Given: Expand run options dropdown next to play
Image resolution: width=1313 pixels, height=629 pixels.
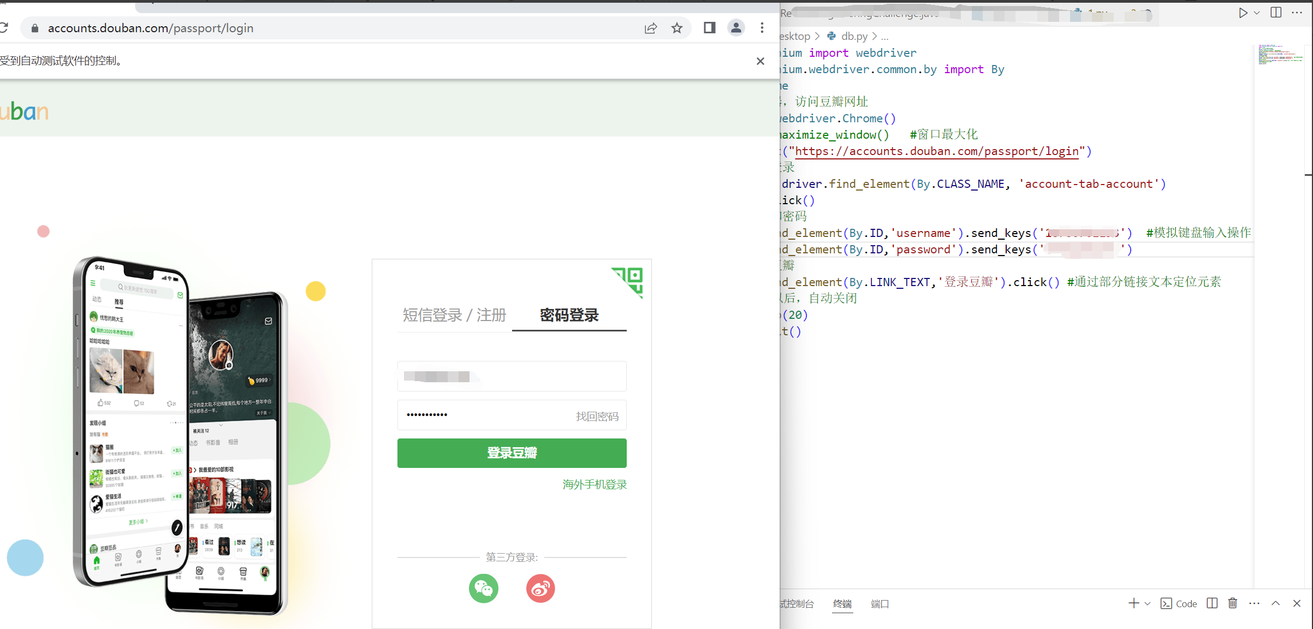Looking at the screenshot, I should (1257, 13).
